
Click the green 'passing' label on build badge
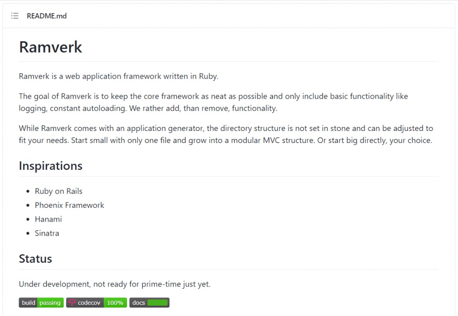coord(50,303)
